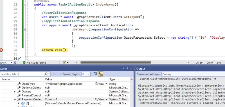Screen dimensions: 225x107
Task: Click the Autos list scroll up arrow
Action: tap(132, 79)
